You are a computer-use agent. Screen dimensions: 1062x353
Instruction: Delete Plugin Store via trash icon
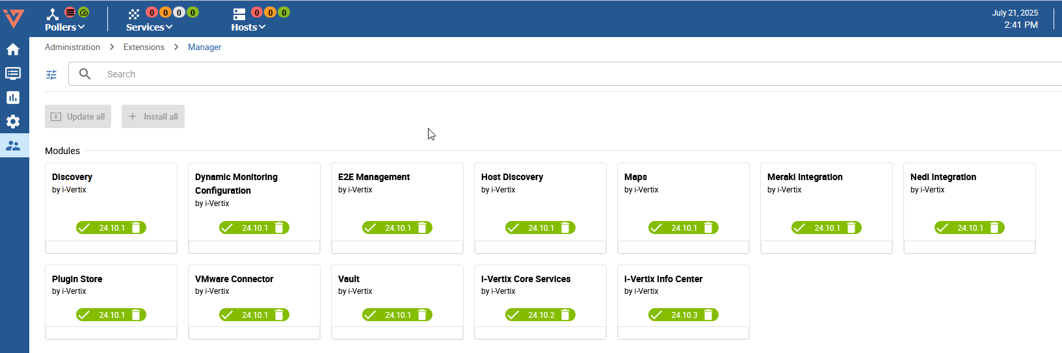tap(136, 315)
